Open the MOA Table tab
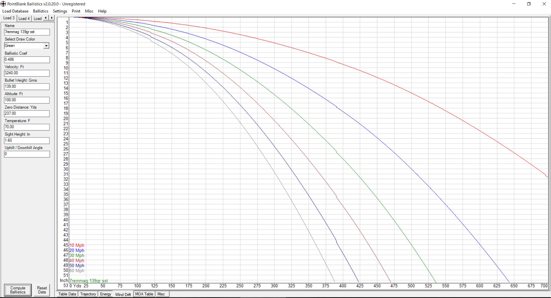Viewport: 551px width, 298px height. click(144, 294)
